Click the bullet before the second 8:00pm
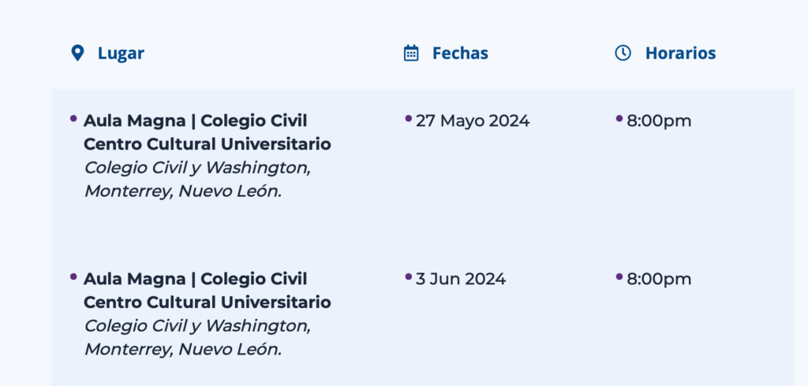 (x=619, y=277)
